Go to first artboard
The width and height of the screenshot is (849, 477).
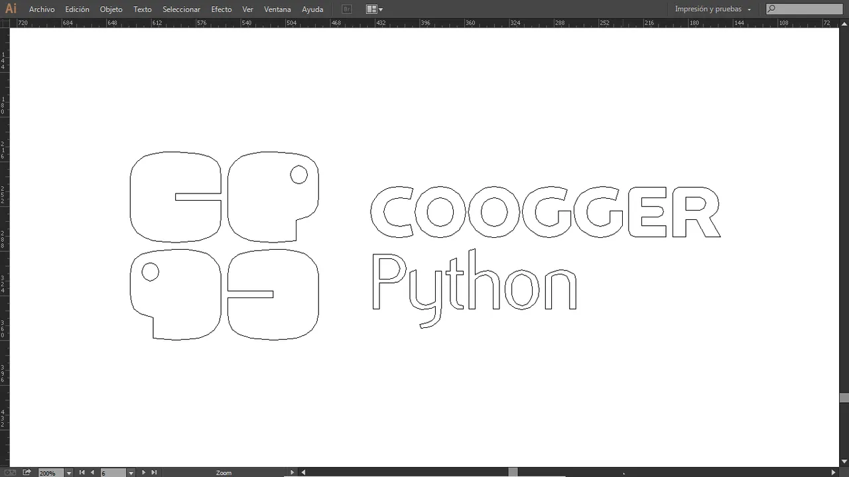[82, 472]
